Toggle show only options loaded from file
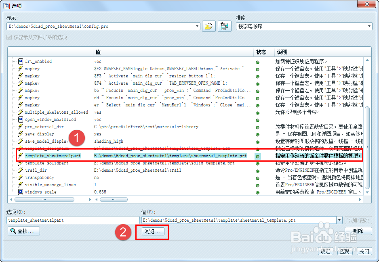The width and height of the screenshot is (379, 262). [x=9, y=37]
